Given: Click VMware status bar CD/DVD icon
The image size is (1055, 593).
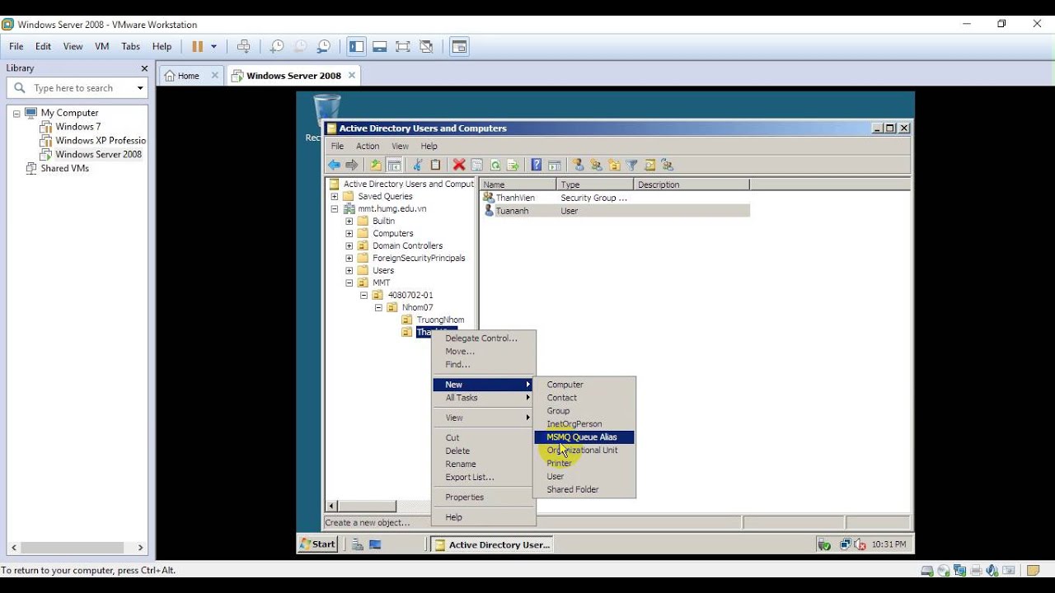Looking at the screenshot, I should (x=944, y=571).
